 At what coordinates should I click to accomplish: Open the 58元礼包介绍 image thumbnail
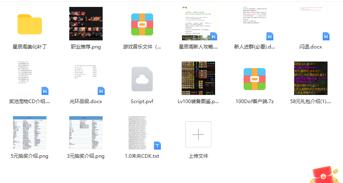pyautogui.click(x=310, y=79)
